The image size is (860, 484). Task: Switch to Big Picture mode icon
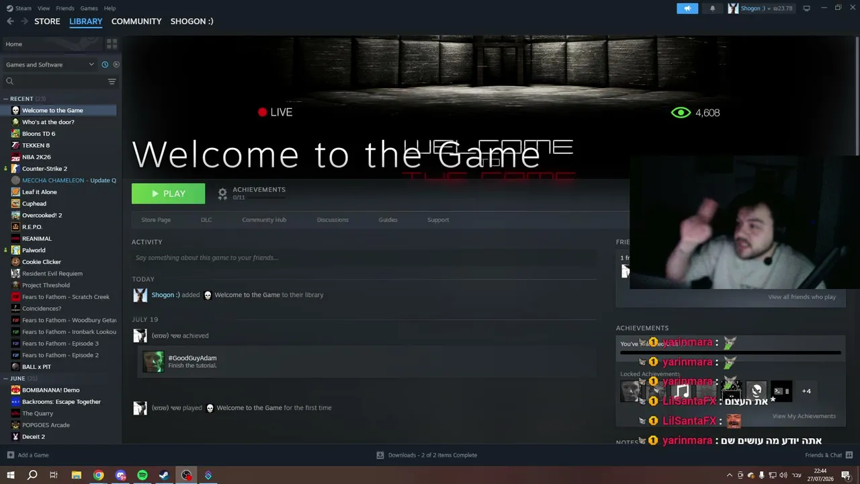coord(806,8)
